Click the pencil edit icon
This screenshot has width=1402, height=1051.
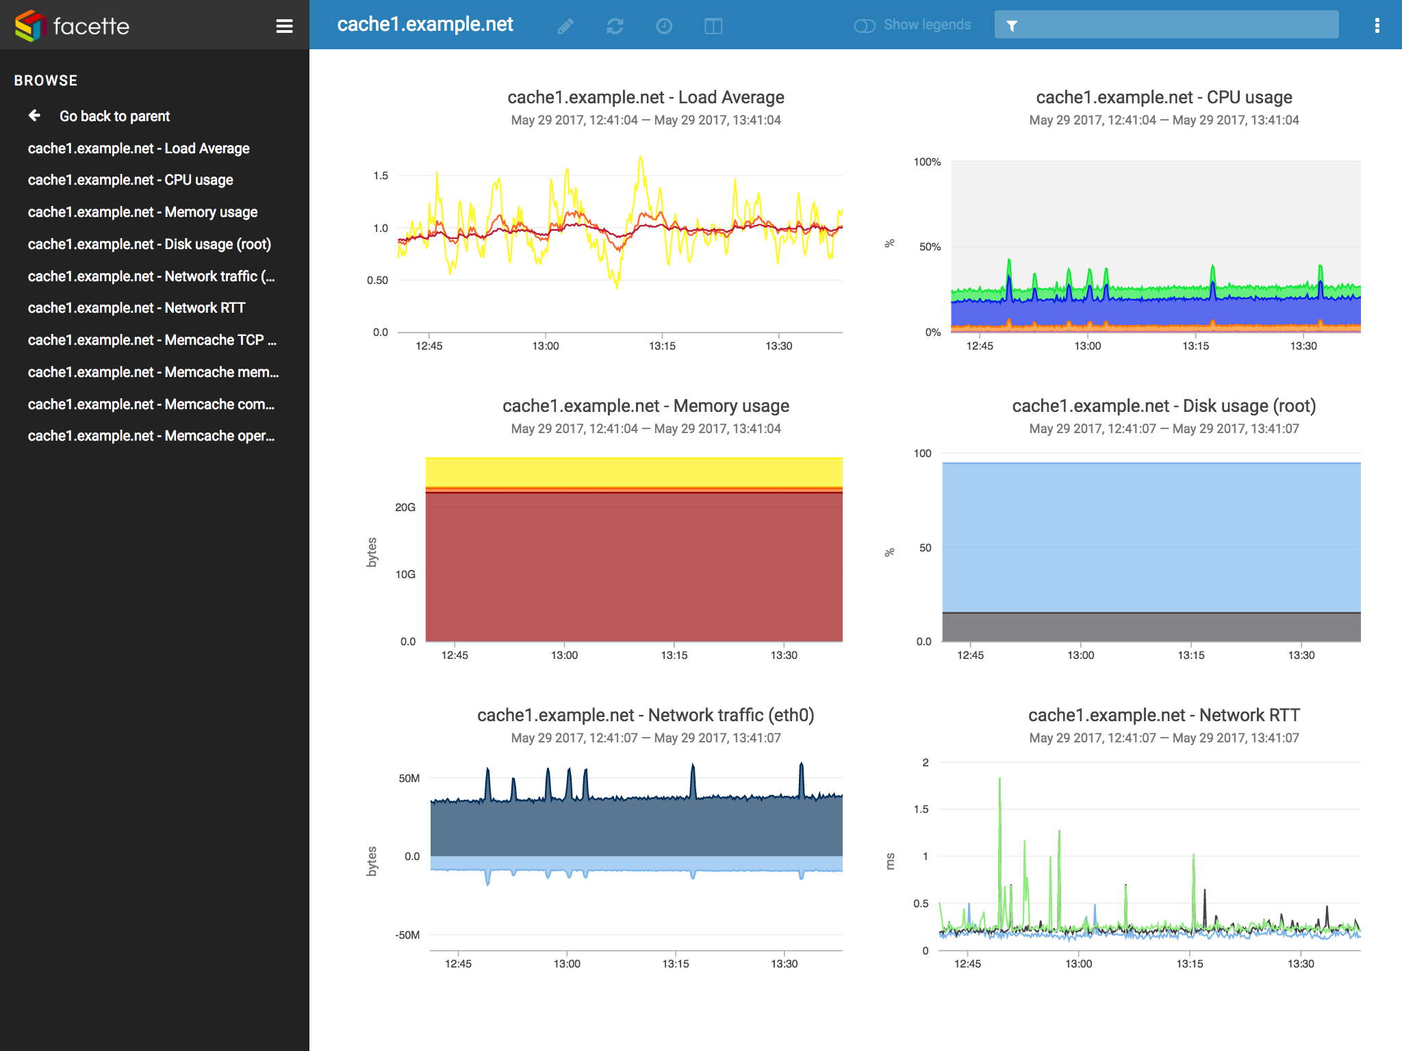tap(565, 26)
